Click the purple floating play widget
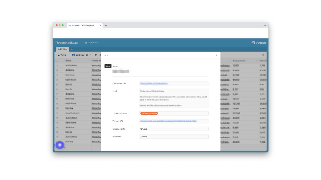Viewport: 321px width, 180px height. 60,145
